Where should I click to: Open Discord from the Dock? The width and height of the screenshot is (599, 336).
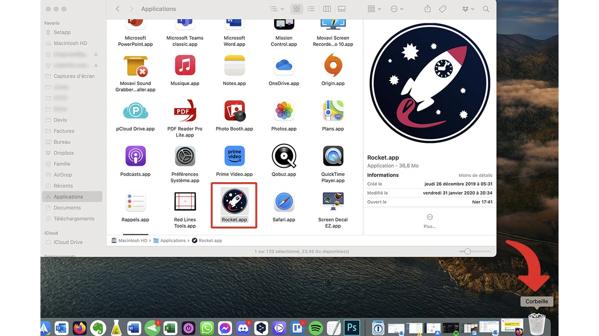[x=243, y=328]
